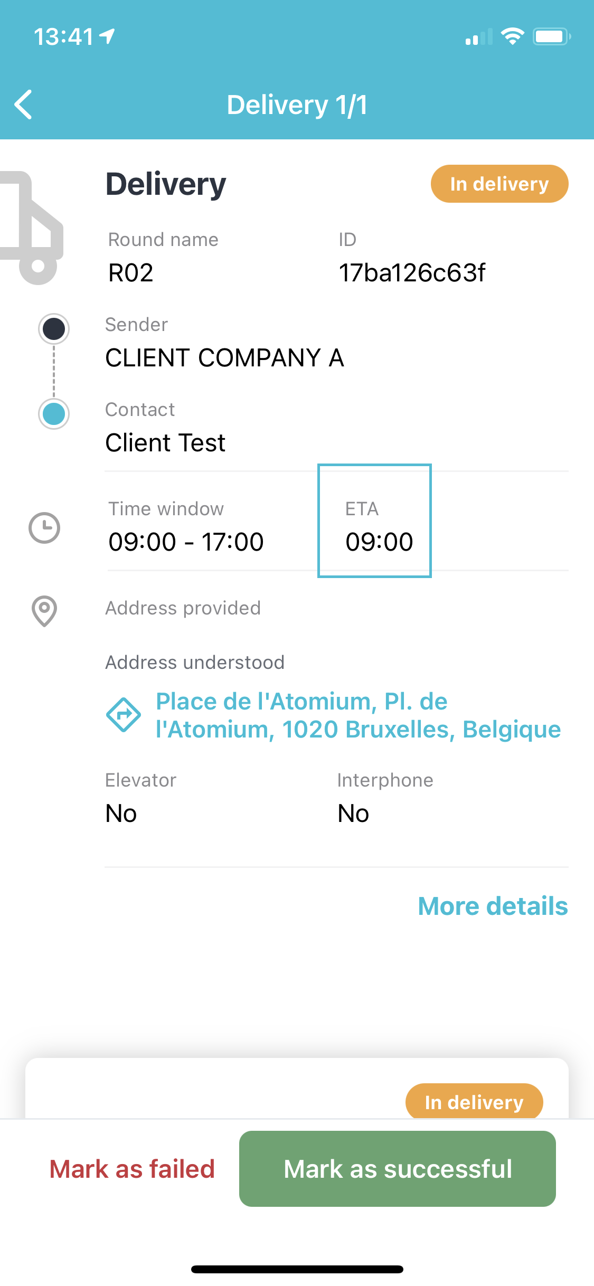Tap the blue contact timeline dot
The image size is (594, 1286).
(x=54, y=414)
